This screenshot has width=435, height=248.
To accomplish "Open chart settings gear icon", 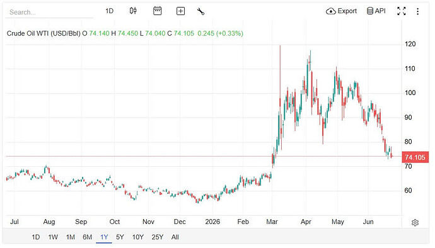I will [x=415, y=222].
